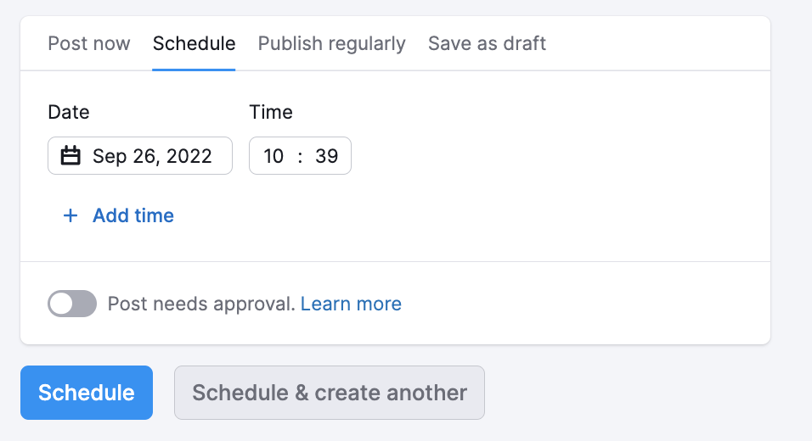Click Schedule & create another button
Image resolution: width=812 pixels, height=441 pixels.
pos(330,393)
